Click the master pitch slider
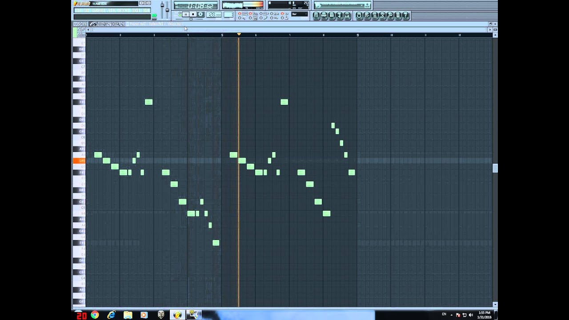The height and width of the screenshot is (320, 569). pyautogui.click(x=167, y=10)
